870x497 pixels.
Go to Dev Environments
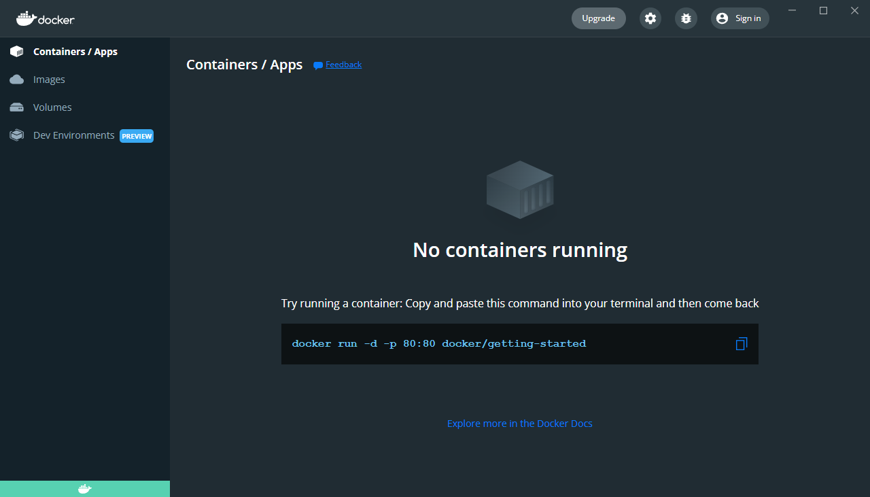point(73,135)
